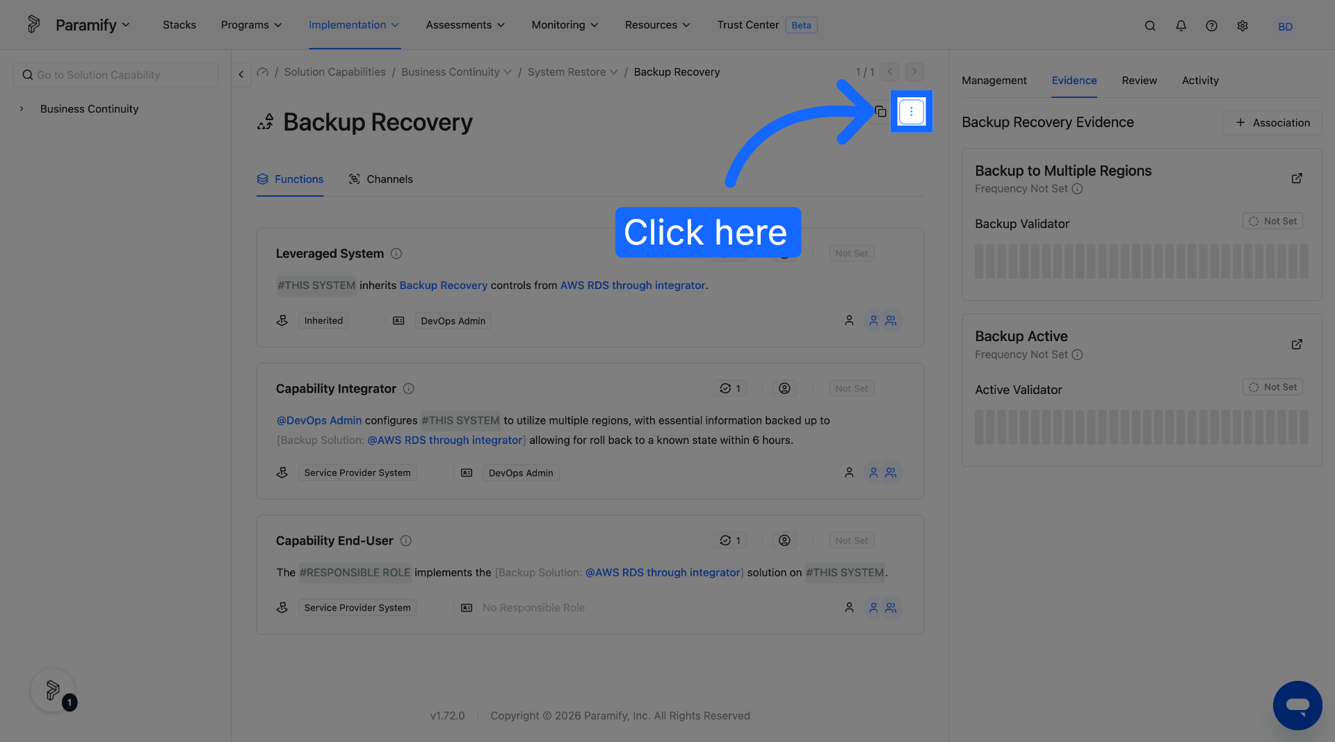This screenshot has height=742, width=1335.
Task: Switch to the Channels tab
Action: [x=380, y=179]
